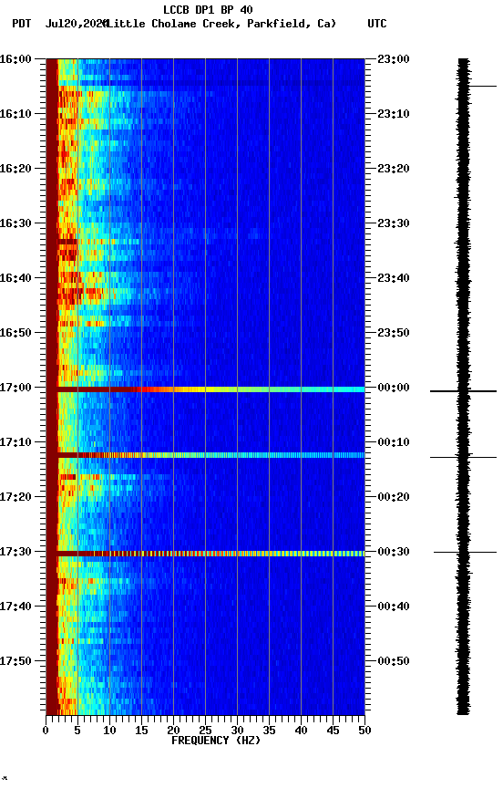Click the thick seismogram spike line at 00:00
This screenshot has width=503, height=788.
(x=463, y=391)
